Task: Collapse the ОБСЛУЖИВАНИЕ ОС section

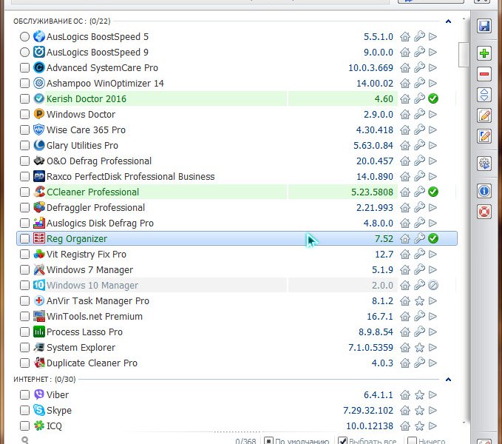Action: (448, 21)
